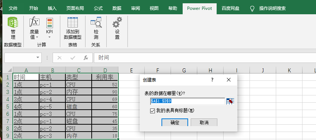Click the 添加到数据模型 table icon
Image resolution: width=316 pixels, height=140 pixels.
73,22
